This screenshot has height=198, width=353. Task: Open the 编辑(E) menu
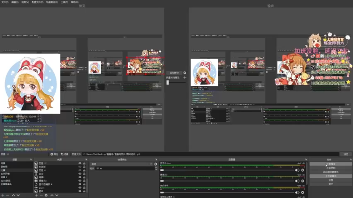[15, 2]
